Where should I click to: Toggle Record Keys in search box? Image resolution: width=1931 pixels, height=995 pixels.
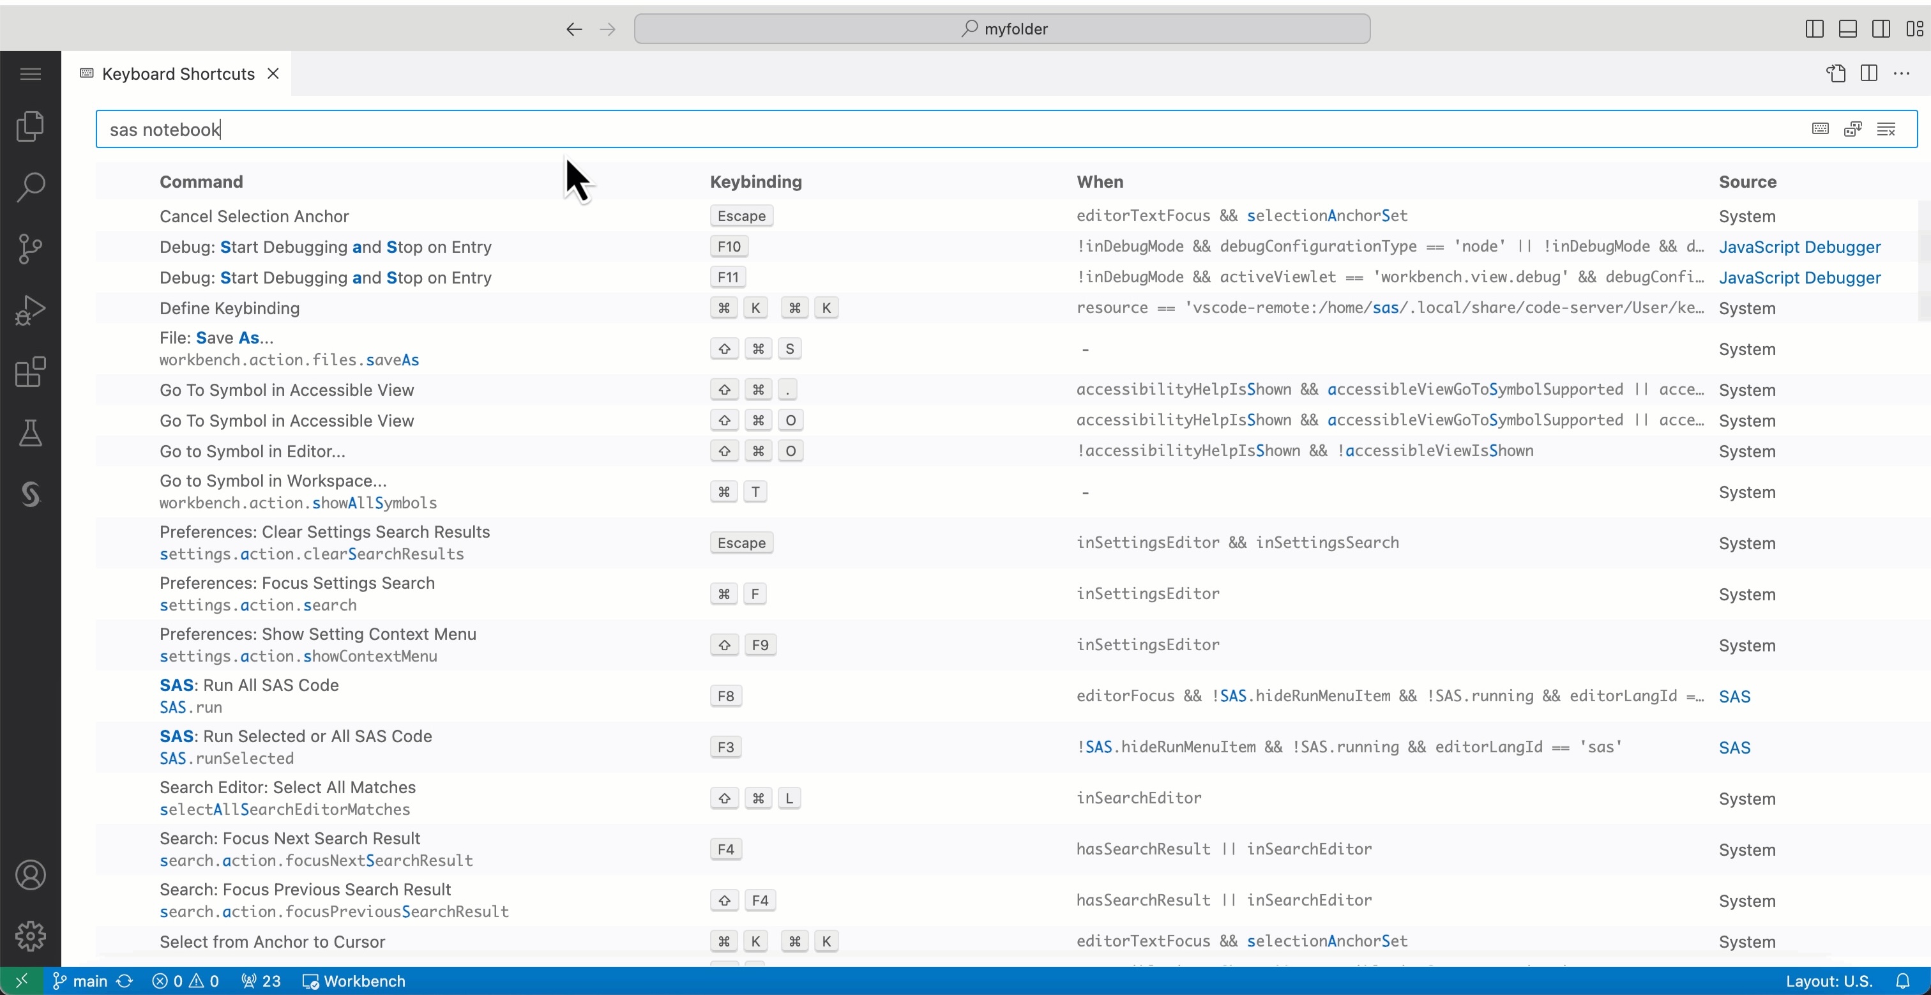click(x=1820, y=129)
